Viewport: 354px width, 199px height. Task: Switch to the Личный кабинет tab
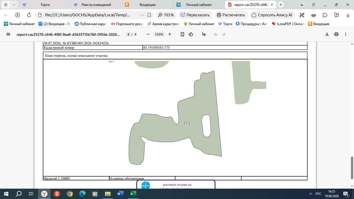point(199,5)
